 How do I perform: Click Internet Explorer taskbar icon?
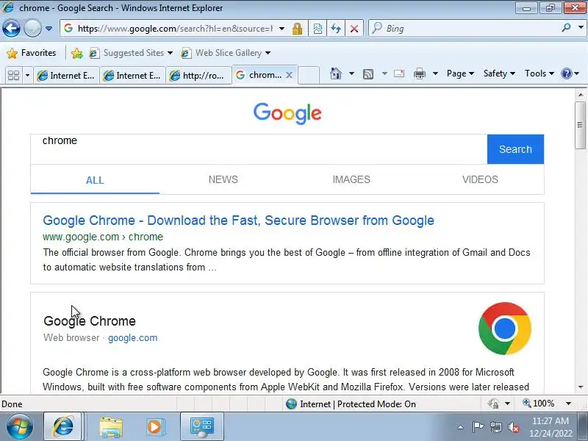point(62,427)
